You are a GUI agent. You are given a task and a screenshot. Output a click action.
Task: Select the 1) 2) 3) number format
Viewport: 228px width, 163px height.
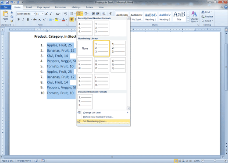[118, 48]
